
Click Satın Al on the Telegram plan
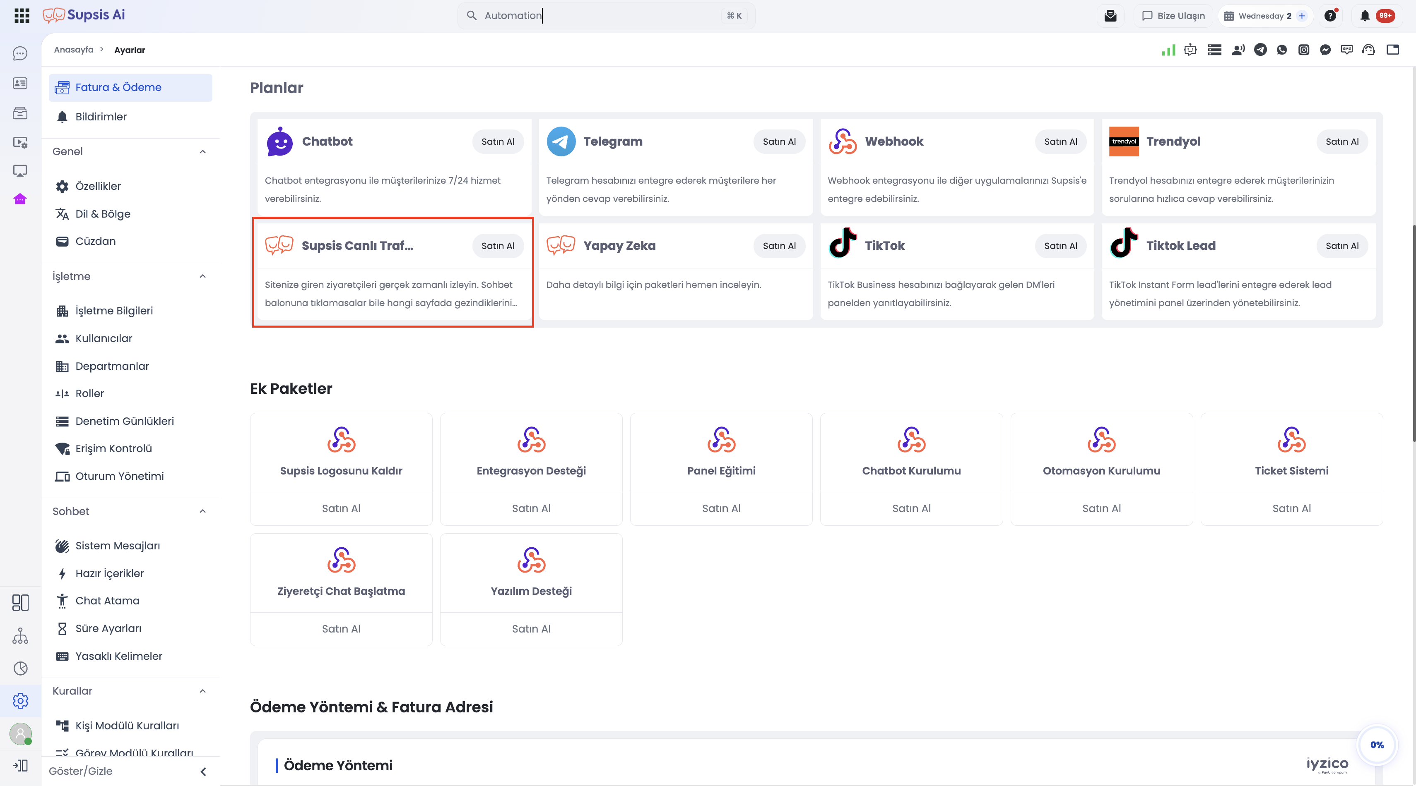point(780,142)
